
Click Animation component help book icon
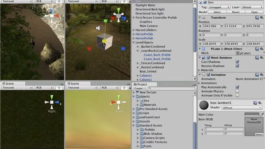pyautogui.click(x=257, y=74)
